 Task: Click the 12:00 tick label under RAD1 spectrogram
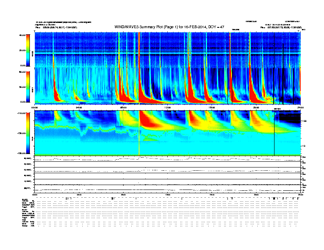[168, 107]
